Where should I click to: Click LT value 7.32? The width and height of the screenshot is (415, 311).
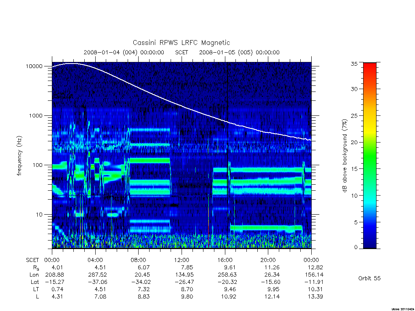pyautogui.click(x=144, y=289)
